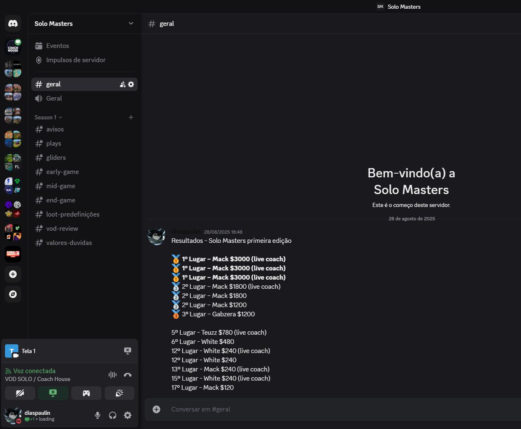Open the soundboard button
521x429 pixels.
pyautogui.click(x=119, y=393)
